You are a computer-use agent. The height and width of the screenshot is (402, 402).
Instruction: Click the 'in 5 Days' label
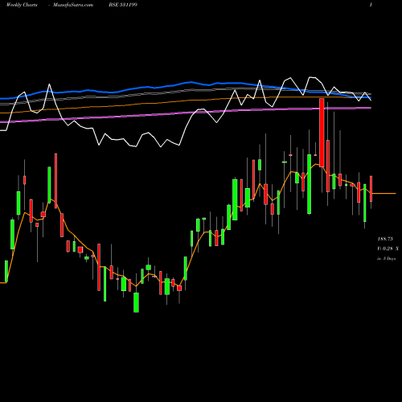click(386, 259)
